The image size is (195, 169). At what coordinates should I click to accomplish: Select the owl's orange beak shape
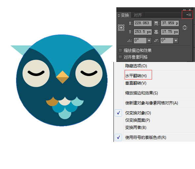(62, 77)
